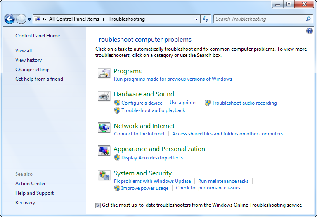Click the Hardware and Sound category icon
Screen dimensions: 317x217
(x=104, y=96)
